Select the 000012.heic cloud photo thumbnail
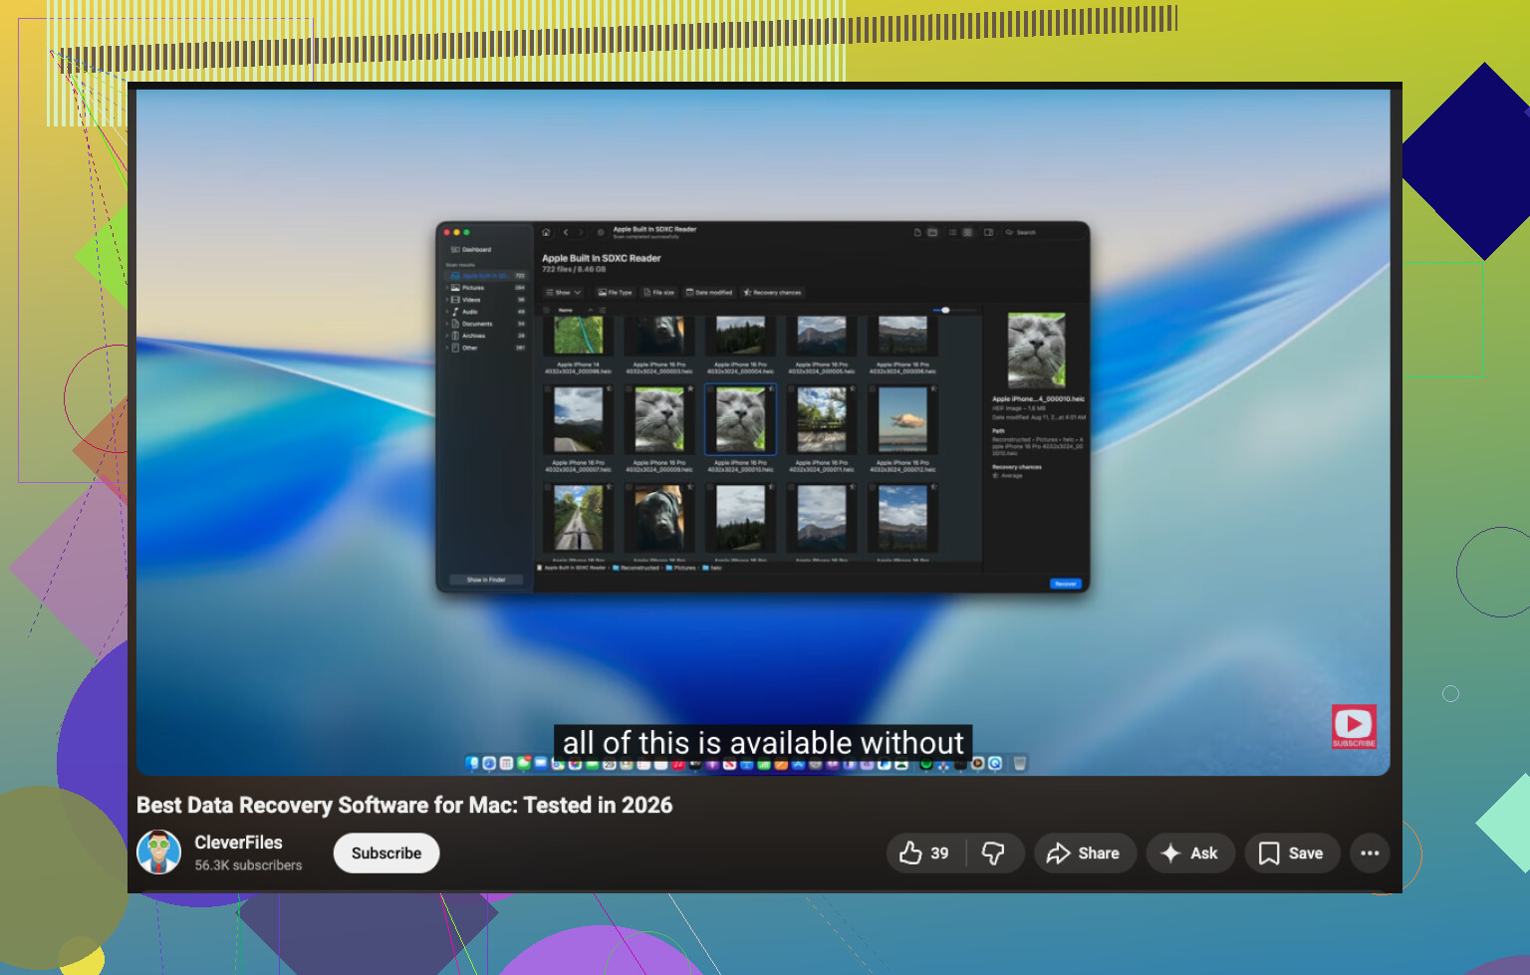This screenshot has width=1530, height=975. pyautogui.click(x=902, y=419)
